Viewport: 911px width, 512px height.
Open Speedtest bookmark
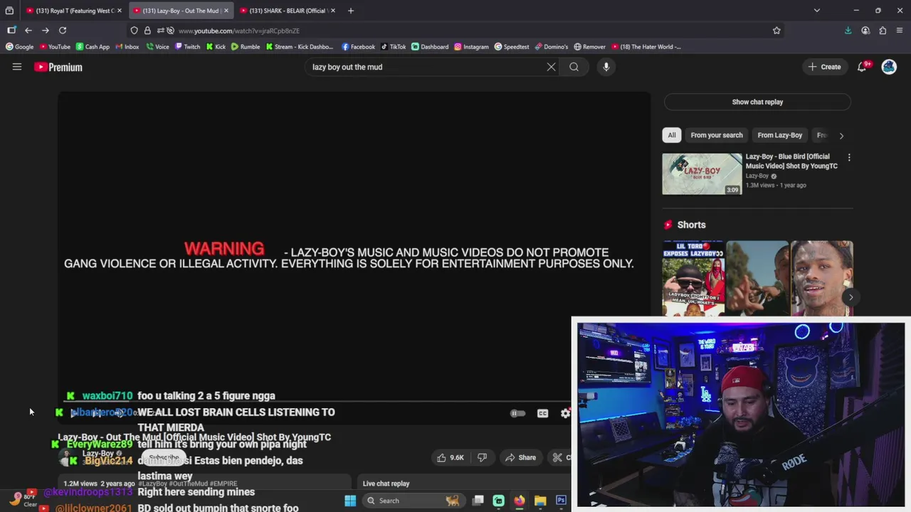(512, 47)
